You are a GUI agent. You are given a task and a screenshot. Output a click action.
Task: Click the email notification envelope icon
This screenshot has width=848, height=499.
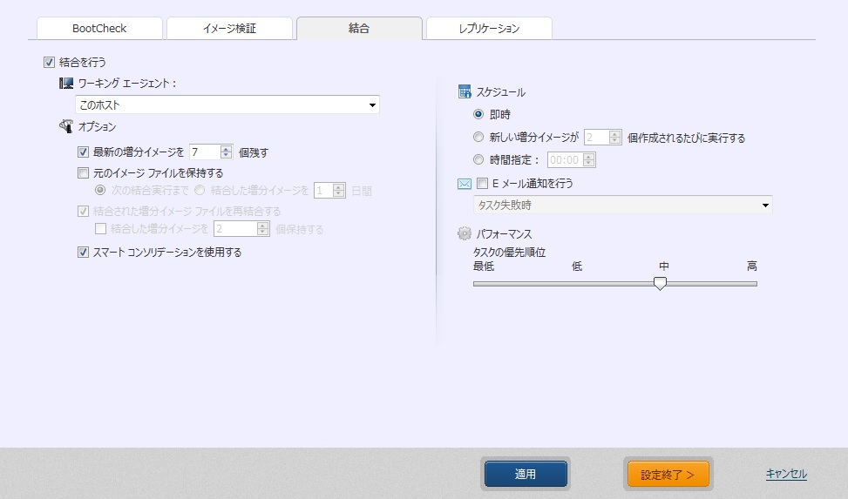tap(465, 184)
